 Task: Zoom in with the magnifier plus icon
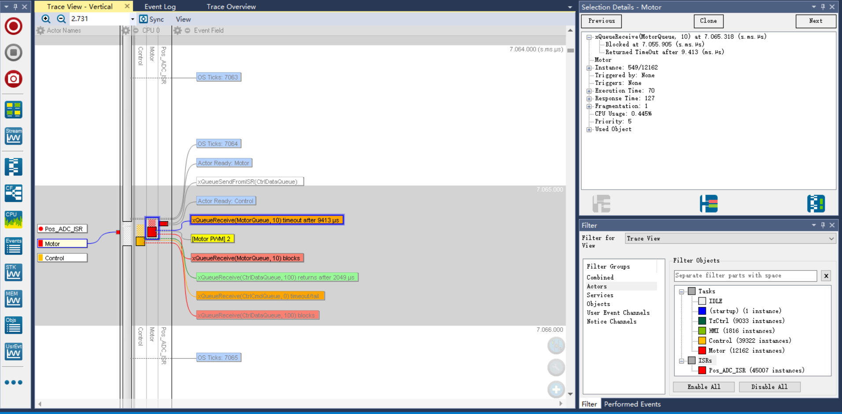point(46,19)
